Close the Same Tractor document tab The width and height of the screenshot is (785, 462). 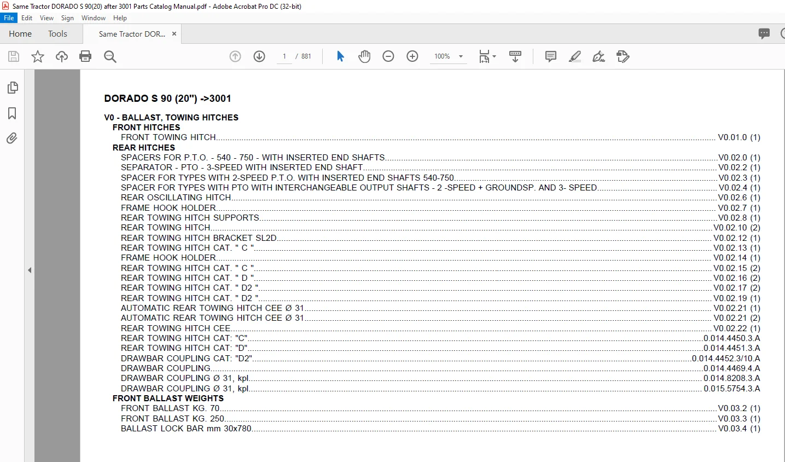(174, 34)
